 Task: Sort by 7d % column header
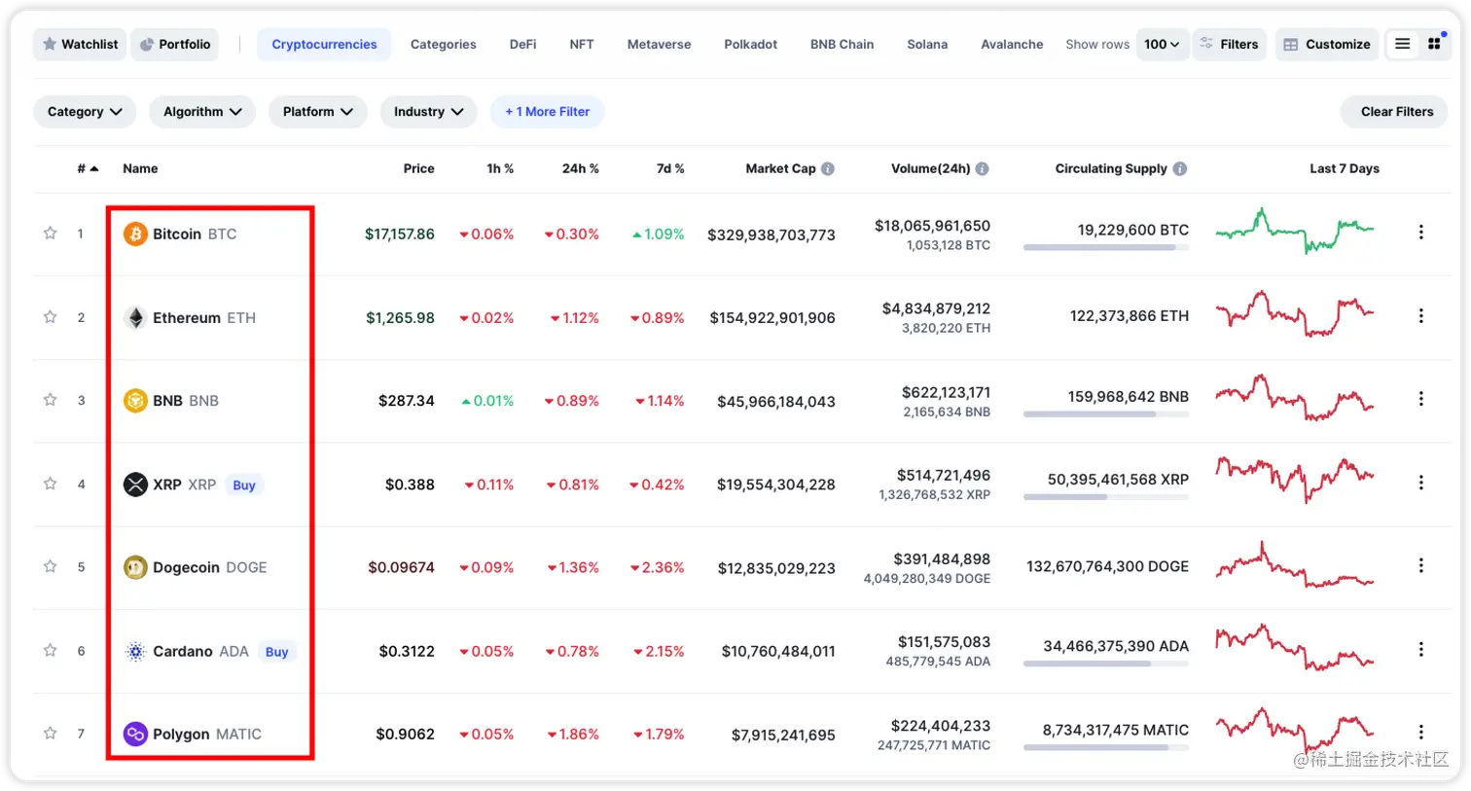pyautogui.click(x=670, y=168)
